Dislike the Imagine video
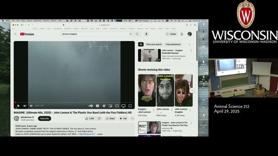The height and width of the screenshot is (156, 278). 99,119
